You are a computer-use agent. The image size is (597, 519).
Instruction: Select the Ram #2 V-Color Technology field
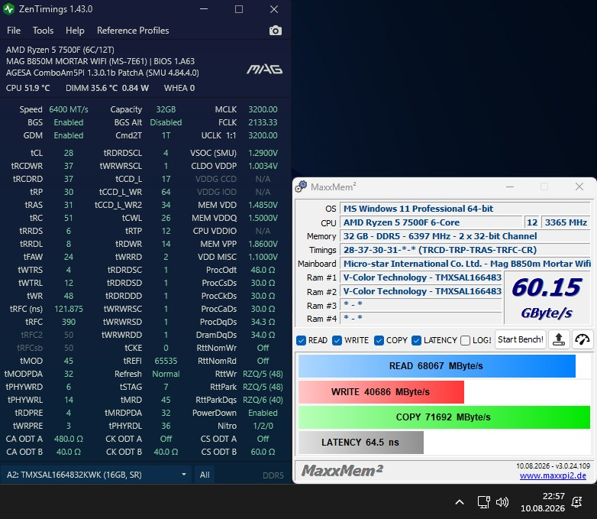421,291
